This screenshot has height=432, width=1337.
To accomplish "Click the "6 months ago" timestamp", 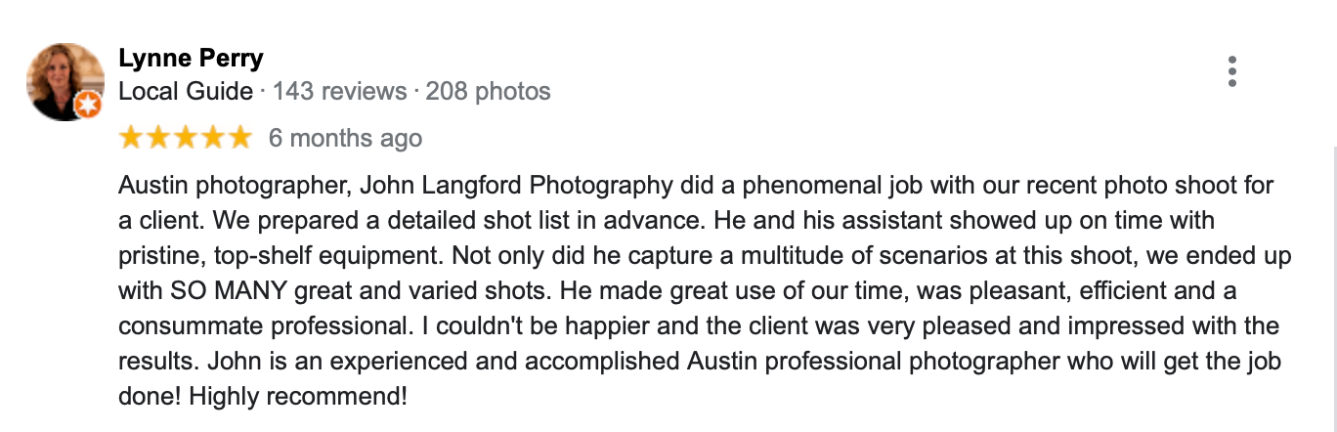I will pos(345,139).
